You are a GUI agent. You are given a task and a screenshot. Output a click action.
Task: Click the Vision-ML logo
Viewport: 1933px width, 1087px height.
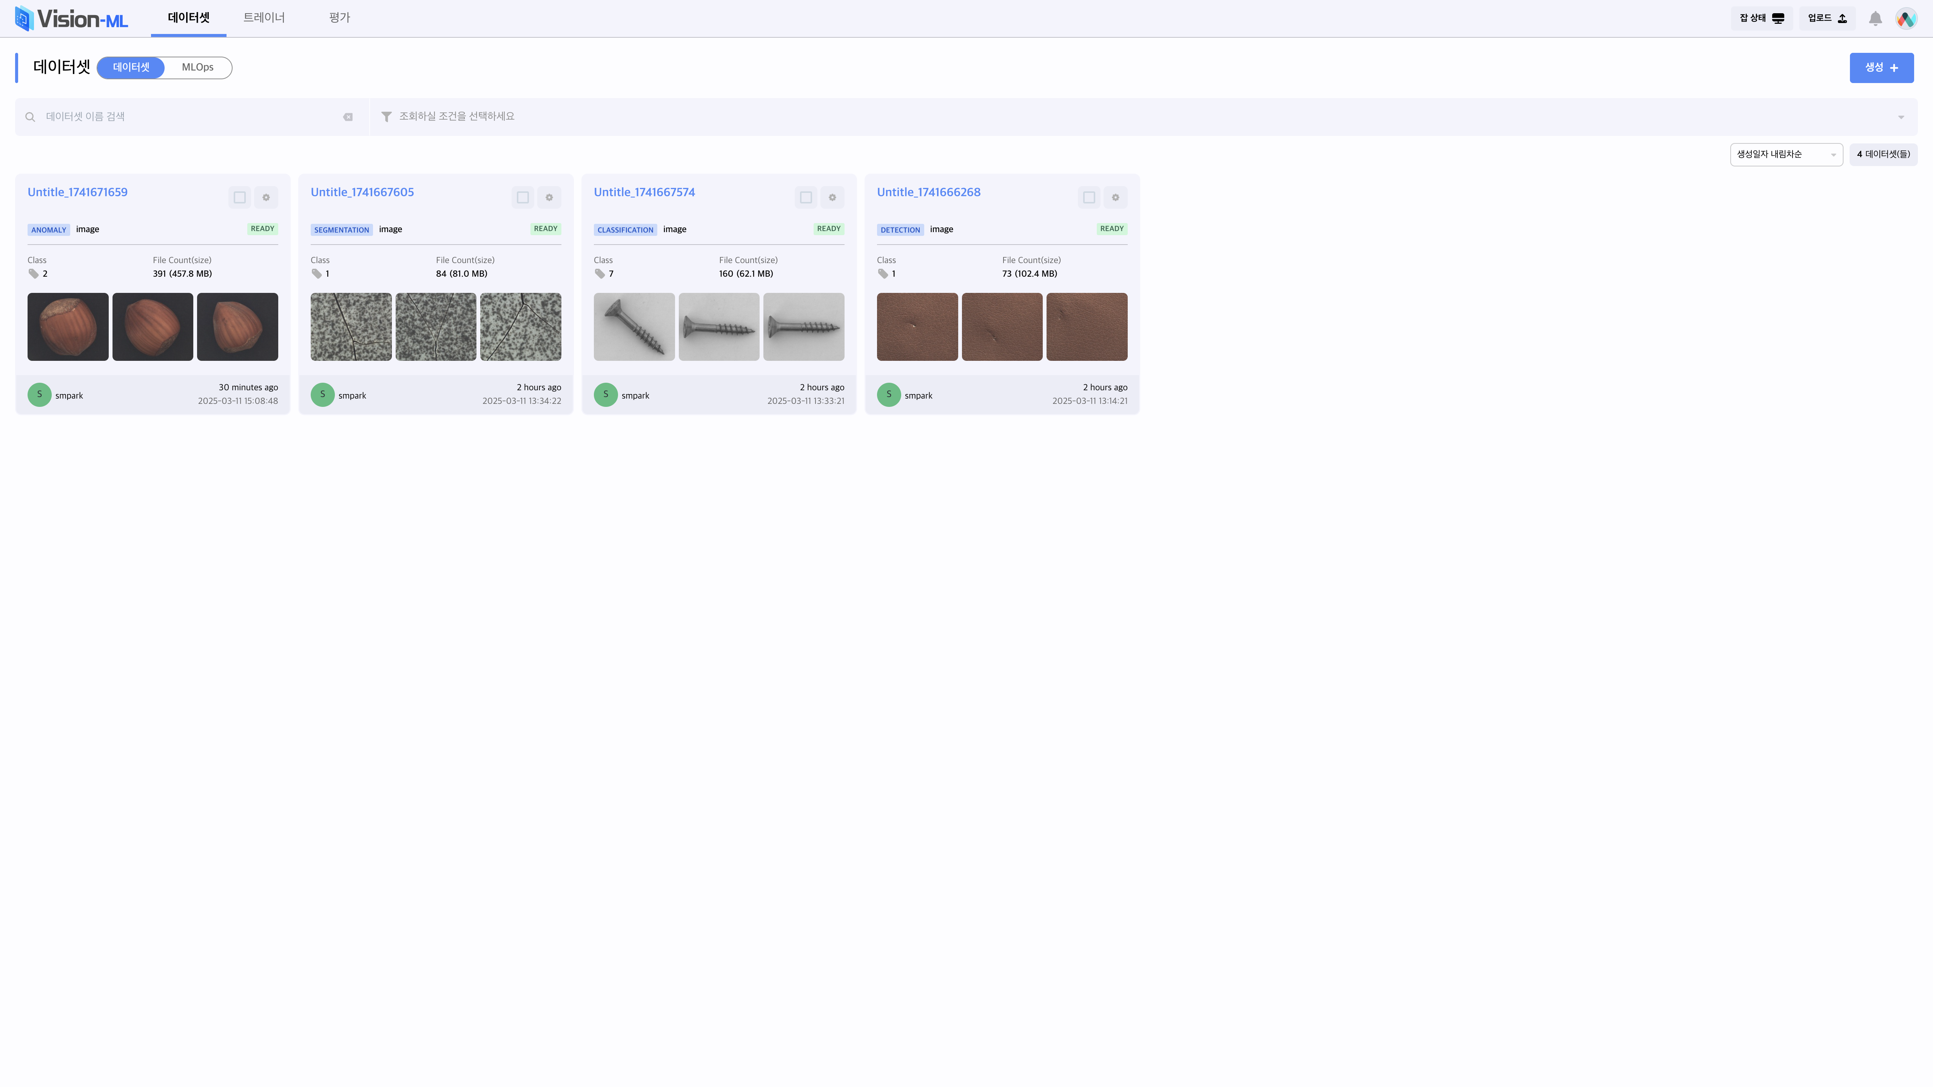pyautogui.click(x=71, y=19)
